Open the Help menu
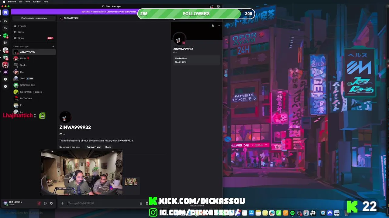Viewport: 389px width, 218px height. tap(46, 2)
